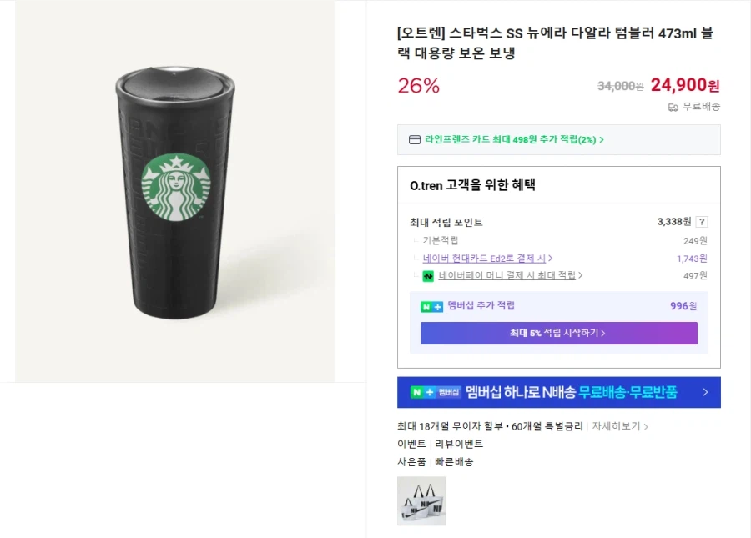Click the Starbucks siren logo on the tumbler
This screenshot has height=538, width=751.
coord(174,190)
